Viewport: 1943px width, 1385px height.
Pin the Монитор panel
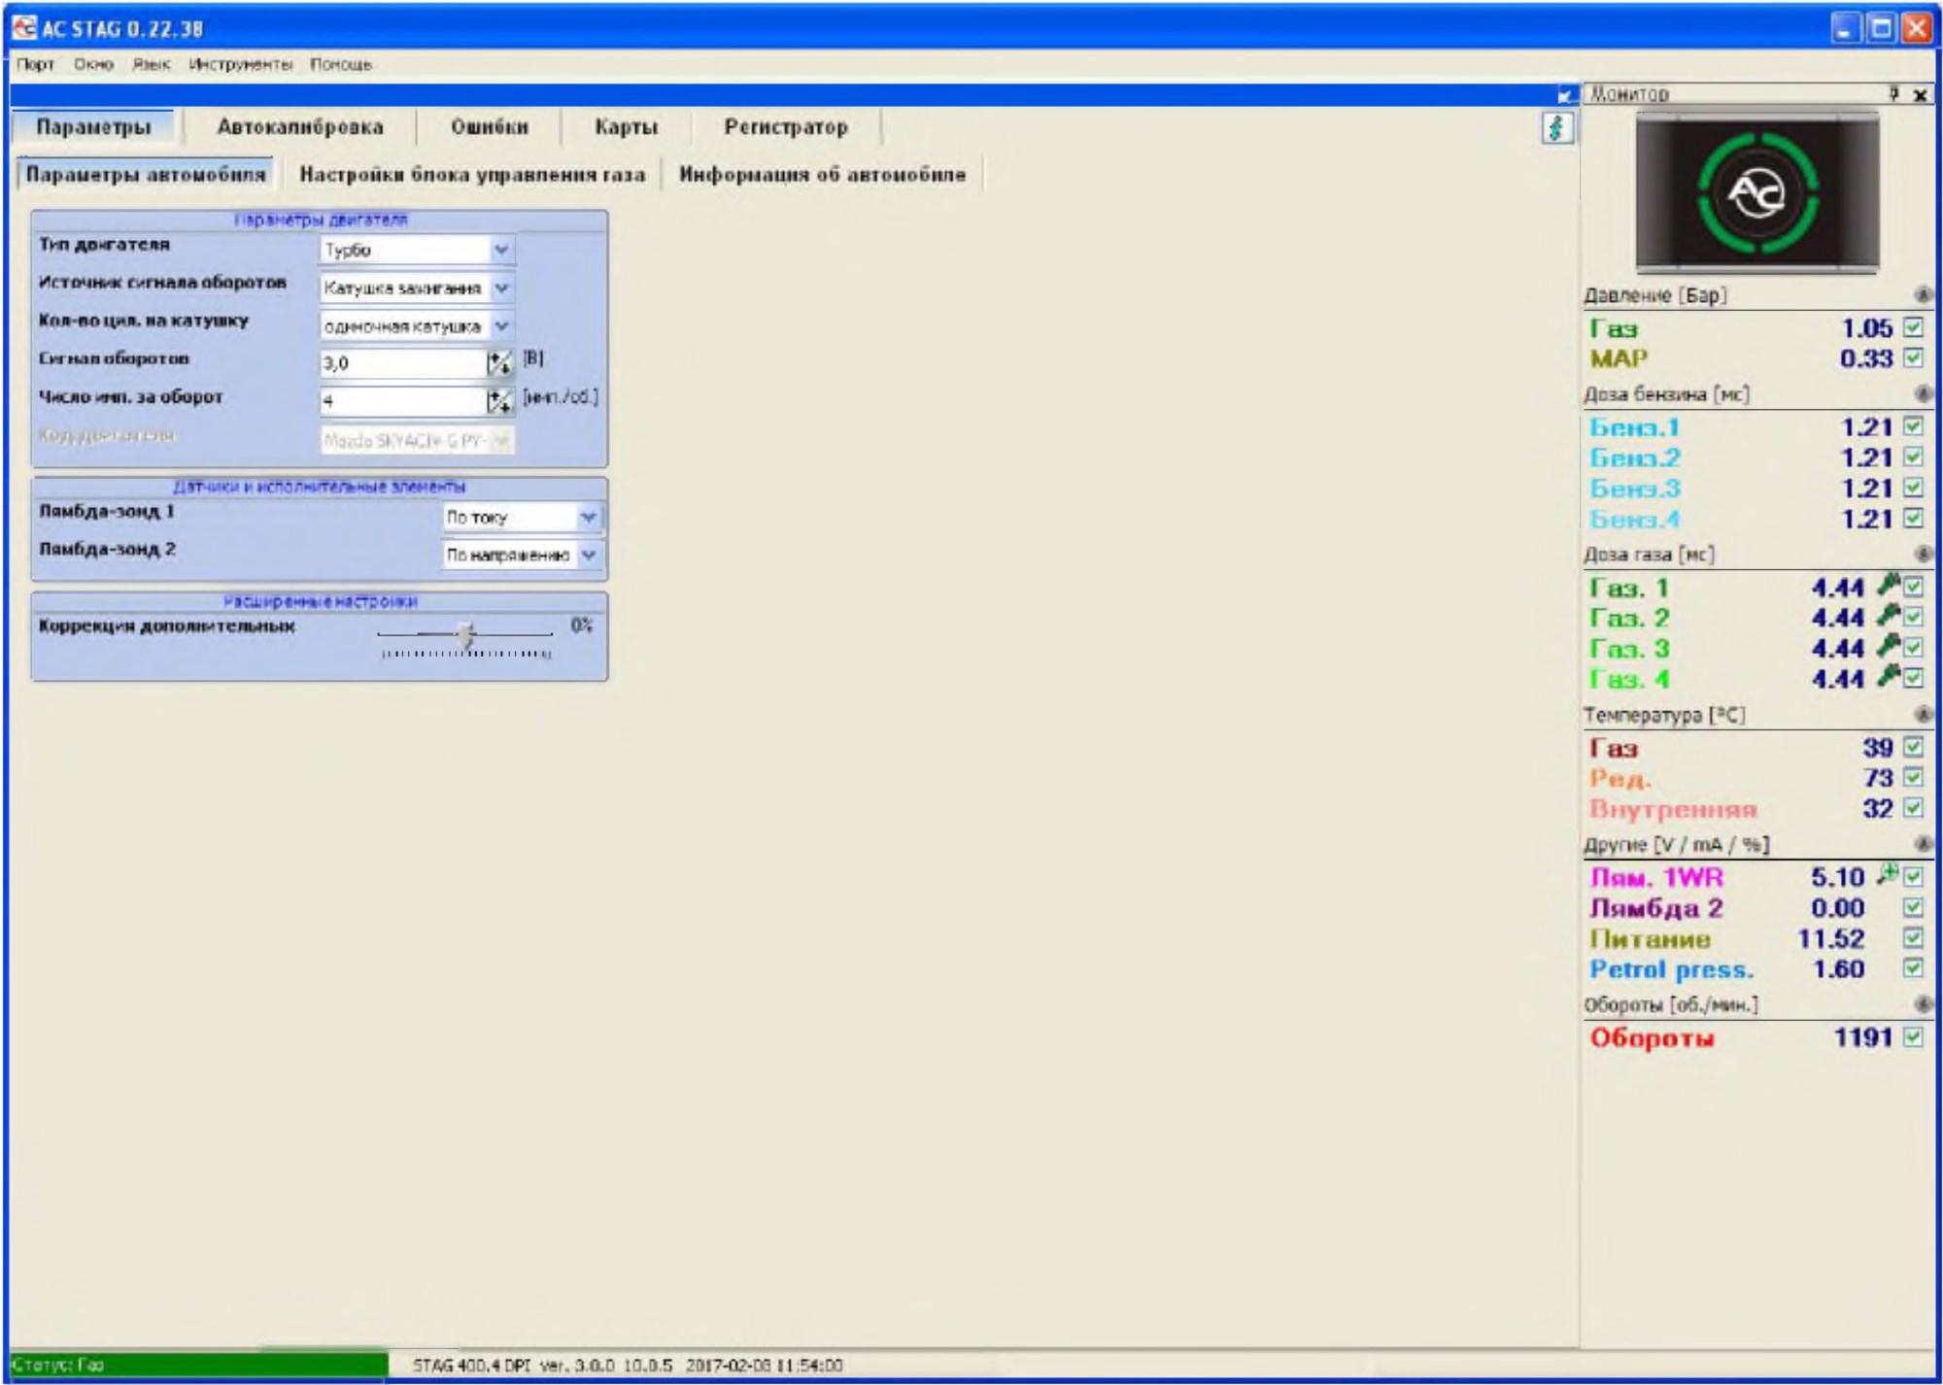(1894, 93)
